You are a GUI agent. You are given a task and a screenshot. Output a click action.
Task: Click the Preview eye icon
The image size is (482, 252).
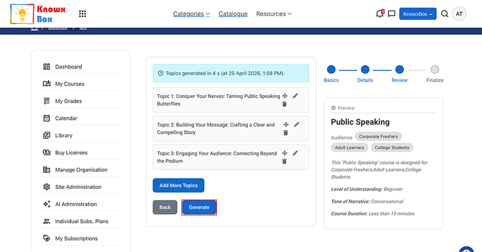(x=334, y=108)
